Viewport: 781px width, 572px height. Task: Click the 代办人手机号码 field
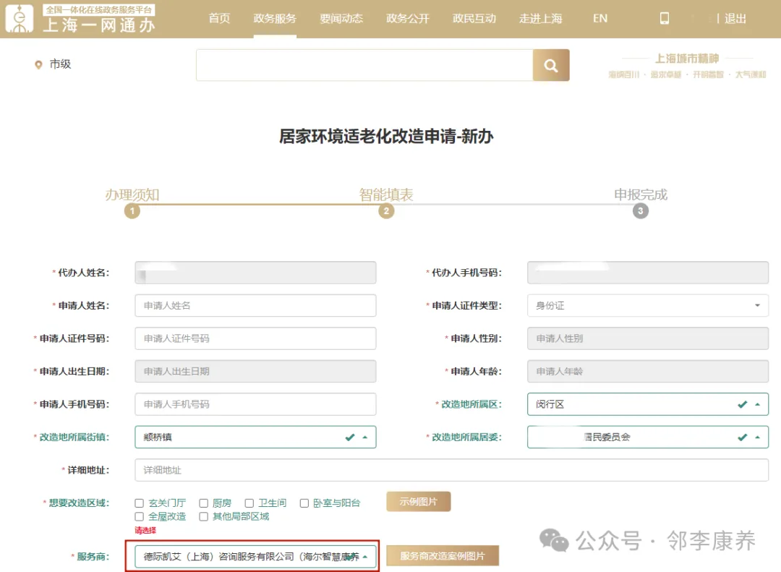647,273
